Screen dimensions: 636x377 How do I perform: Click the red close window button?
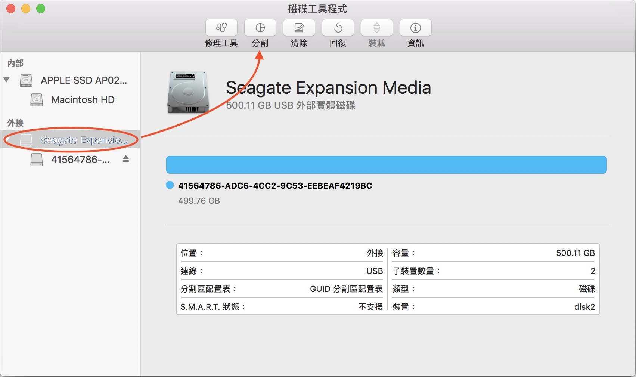click(x=11, y=9)
